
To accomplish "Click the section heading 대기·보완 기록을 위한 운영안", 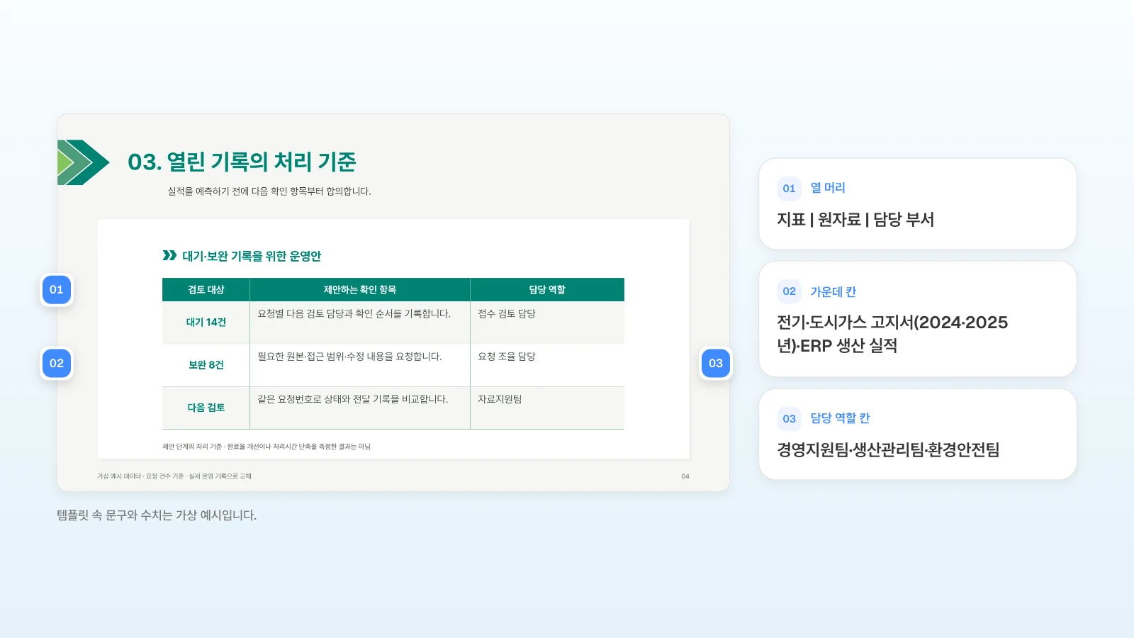I will coord(252,256).
